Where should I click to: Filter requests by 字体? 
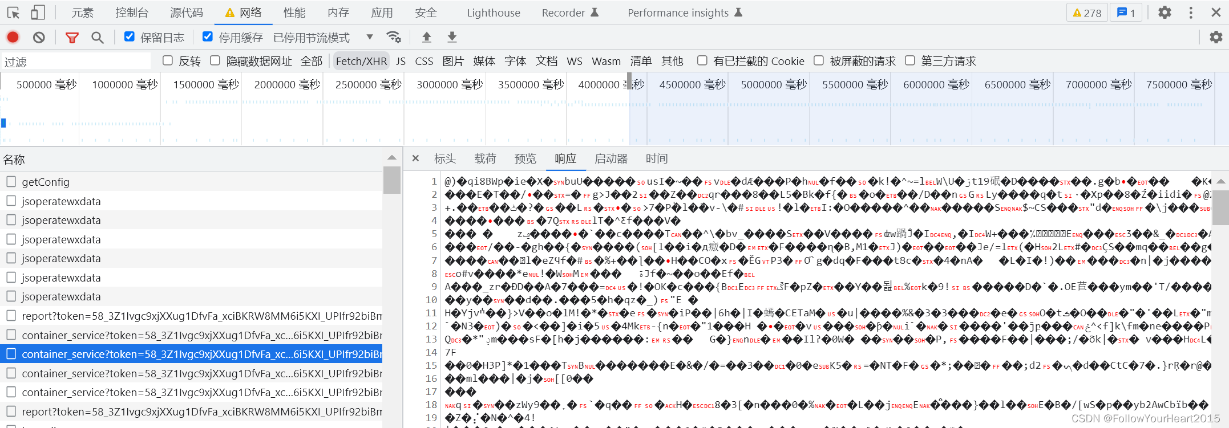[515, 61]
